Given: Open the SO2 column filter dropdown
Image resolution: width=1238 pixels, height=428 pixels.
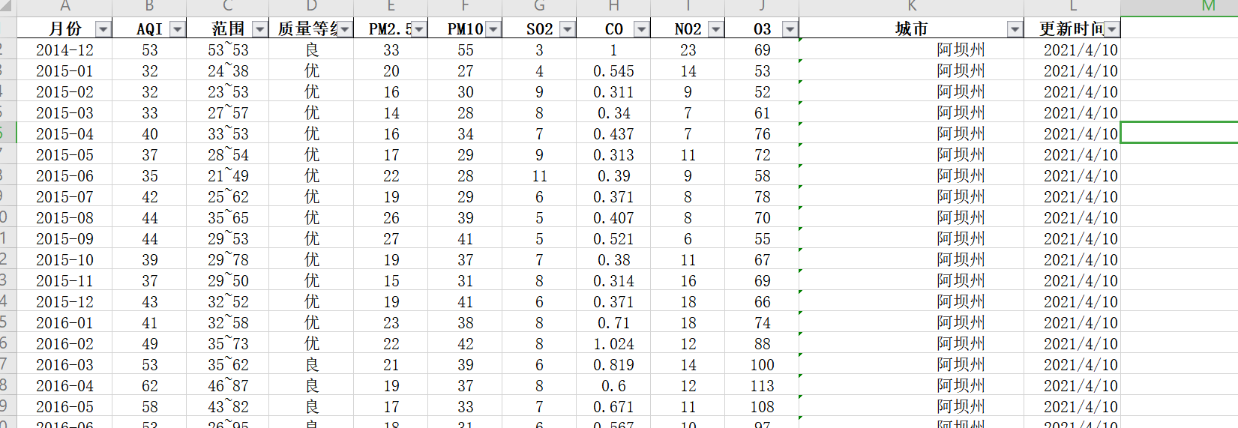Looking at the screenshot, I should (568, 29).
